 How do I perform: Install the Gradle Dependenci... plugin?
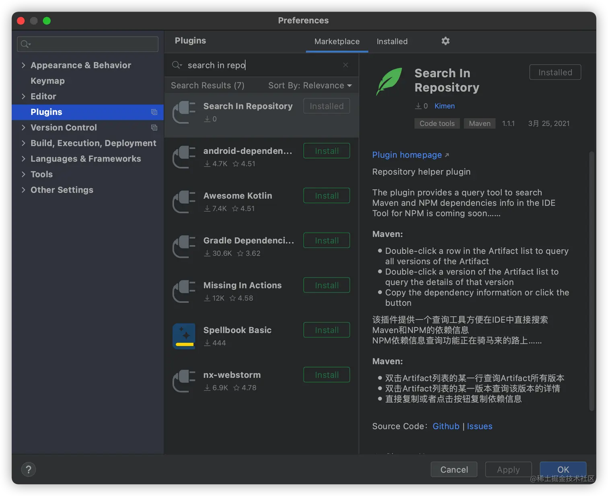327,240
